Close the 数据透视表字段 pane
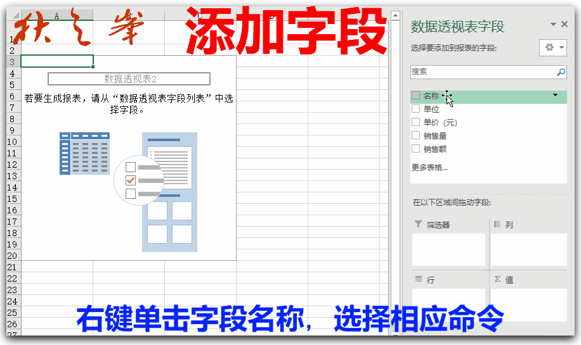581x345 pixels. pos(565,24)
